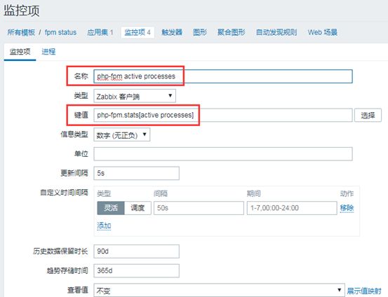Viewport: 388px width, 297px height.
Task: Select the 灵活 interval type toggle
Action: click(111, 208)
